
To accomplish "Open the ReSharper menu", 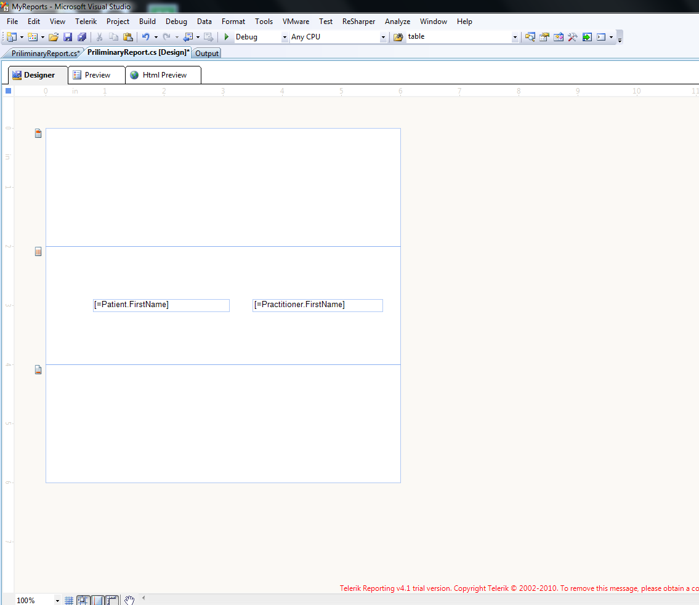I will 359,22.
